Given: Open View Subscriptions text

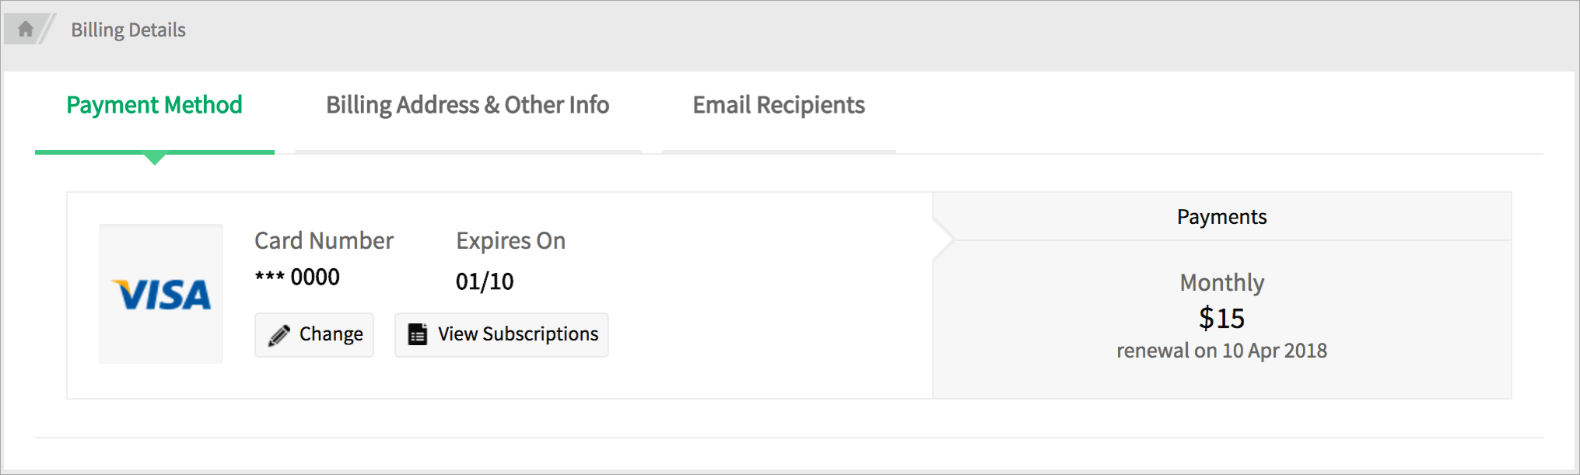Looking at the screenshot, I should click(518, 334).
